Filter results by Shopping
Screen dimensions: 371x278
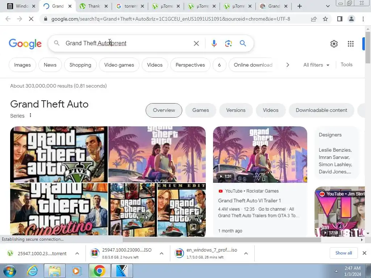click(80, 65)
